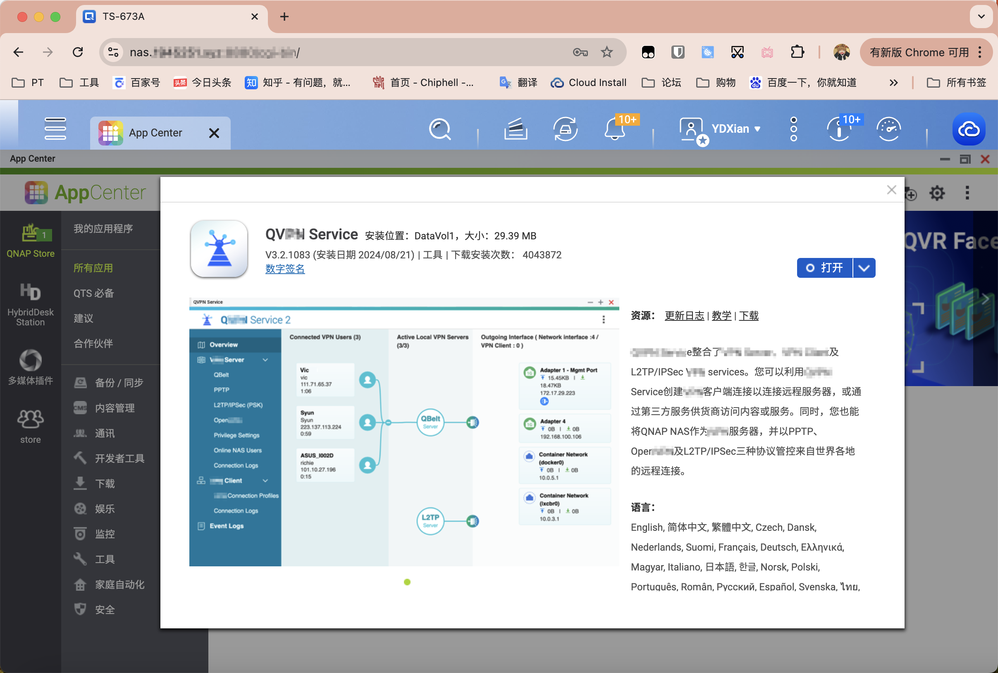998x673 pixels.
Task: Reload the page in Chrome
Action: click(78, 53)
